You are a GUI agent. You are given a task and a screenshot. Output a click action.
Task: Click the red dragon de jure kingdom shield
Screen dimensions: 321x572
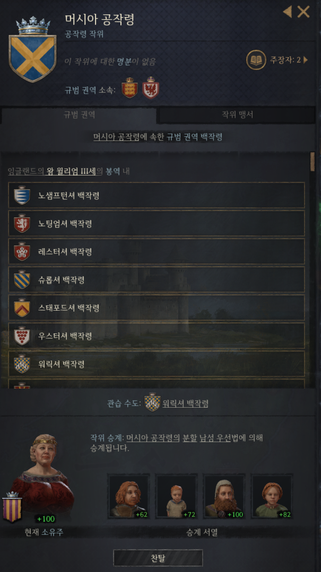[x=151, y=87]
